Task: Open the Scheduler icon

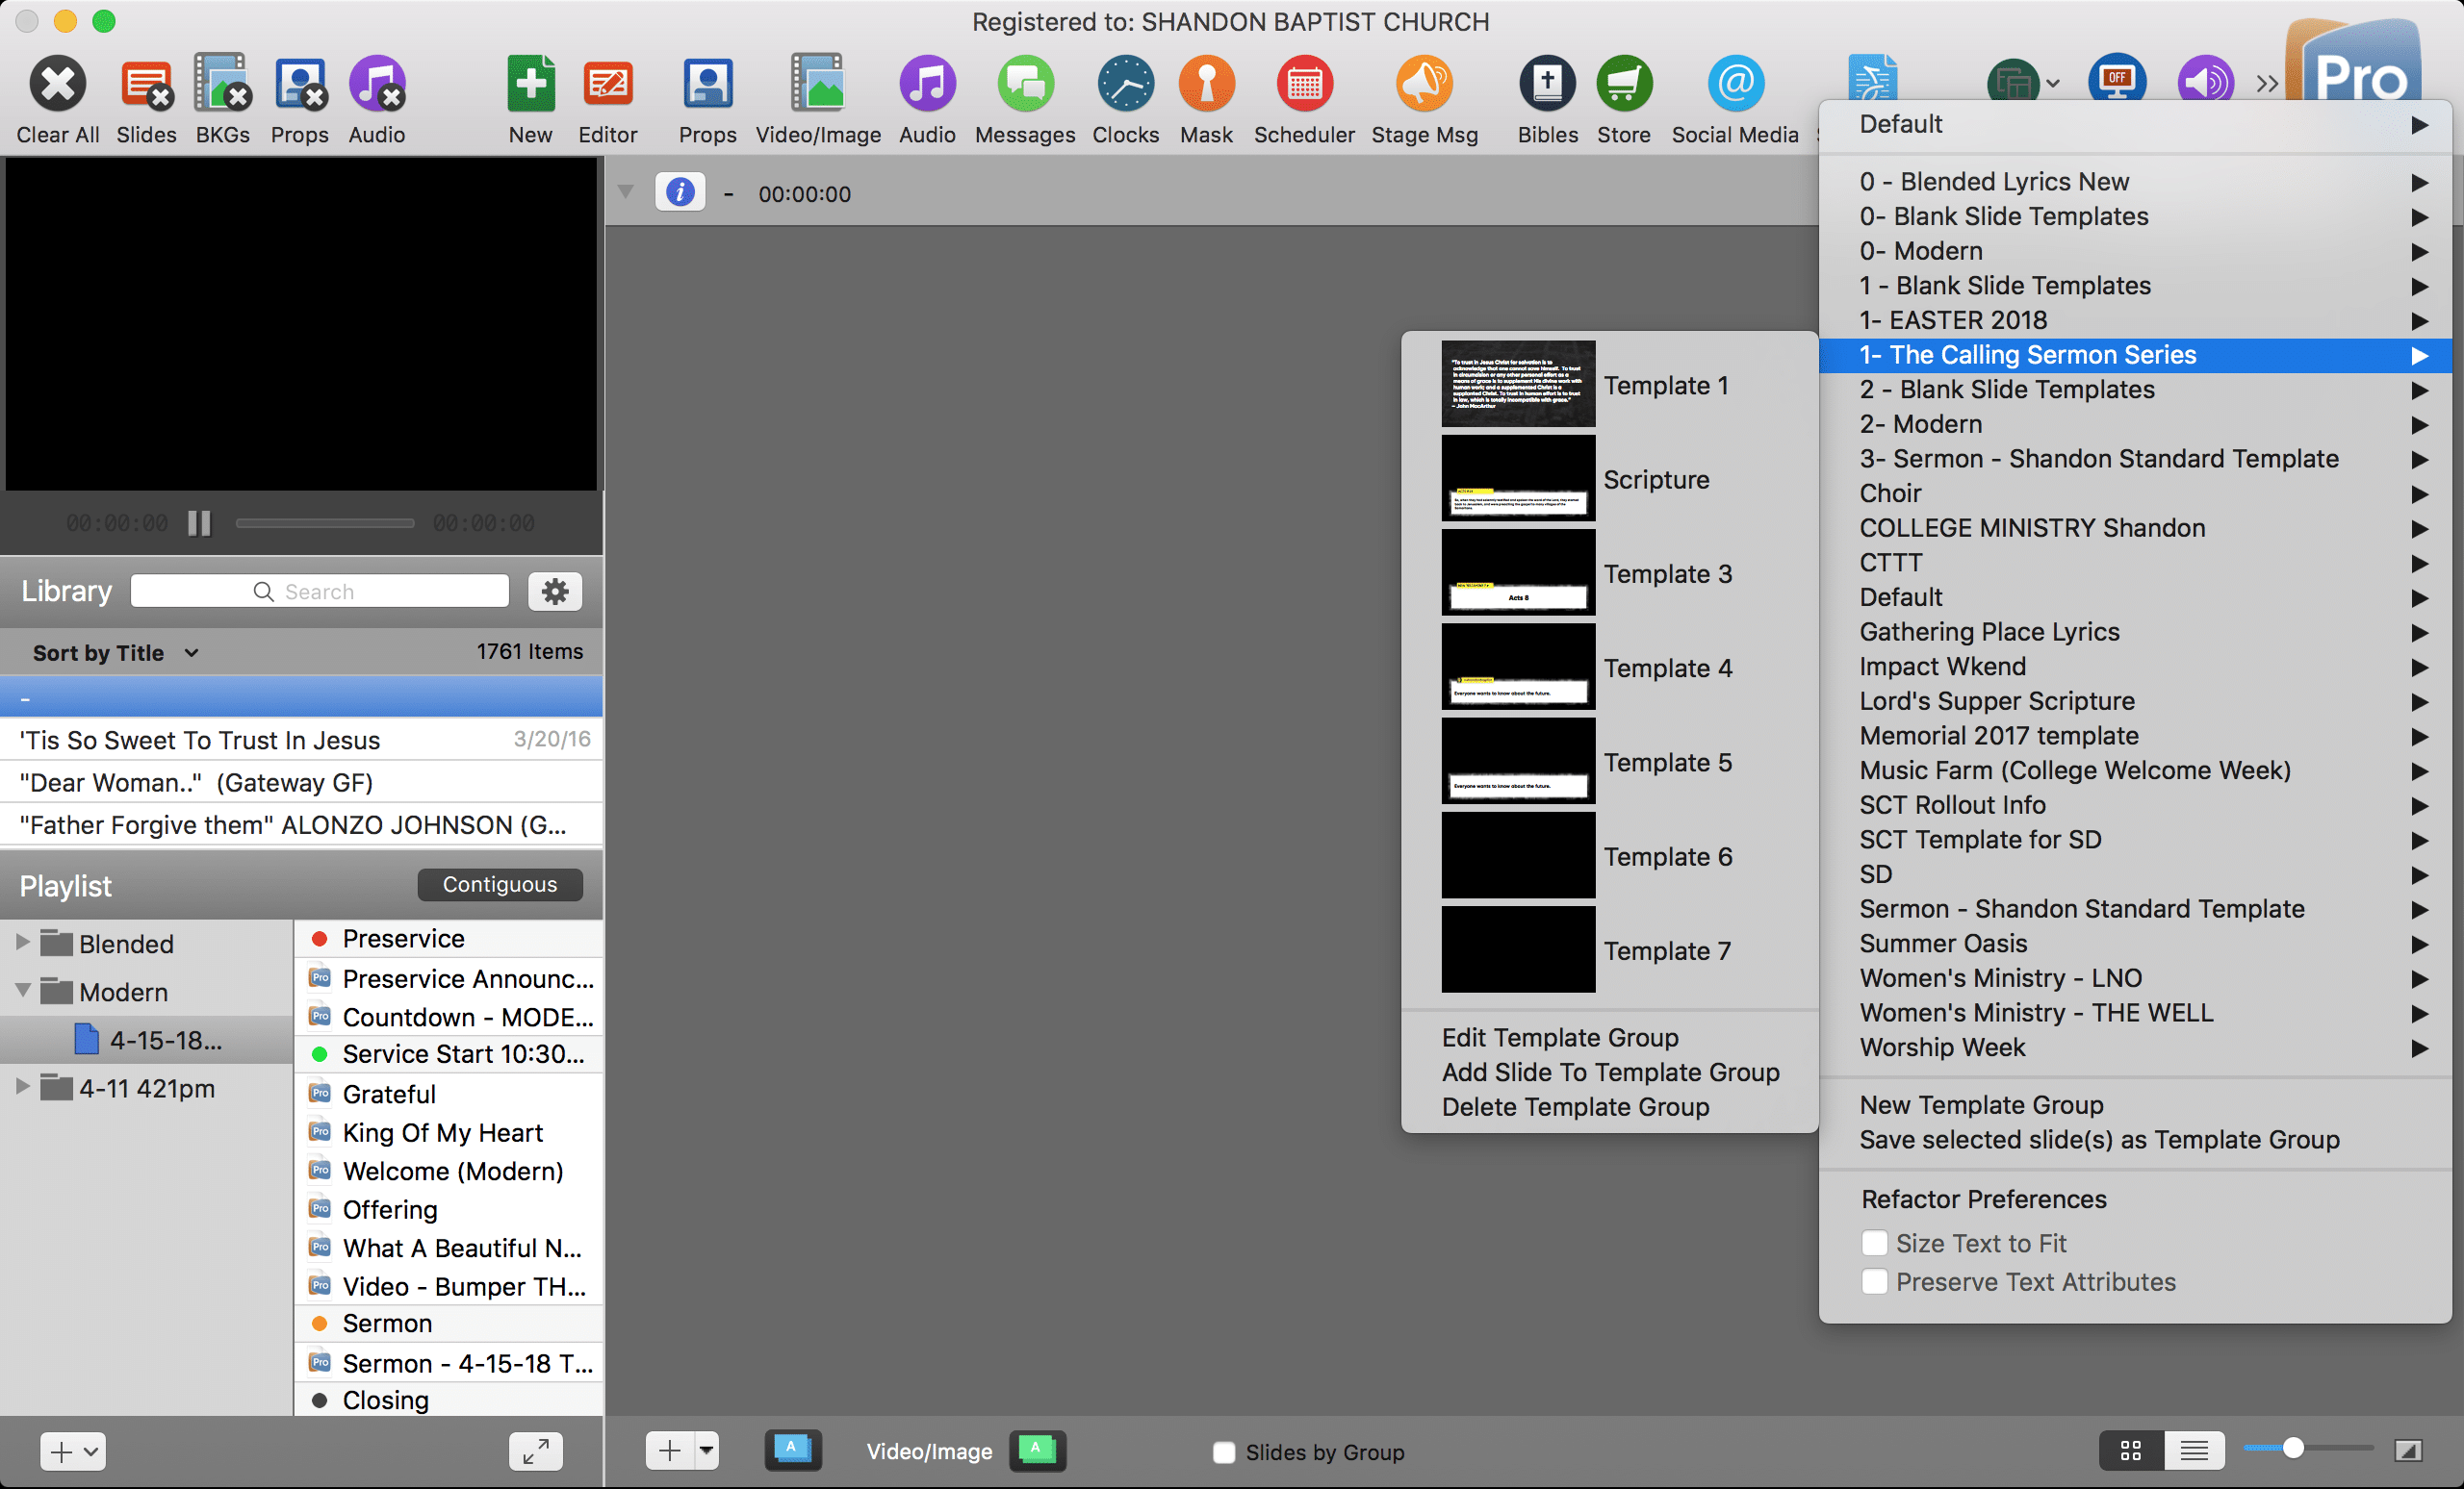Action: click(1304, 83)
